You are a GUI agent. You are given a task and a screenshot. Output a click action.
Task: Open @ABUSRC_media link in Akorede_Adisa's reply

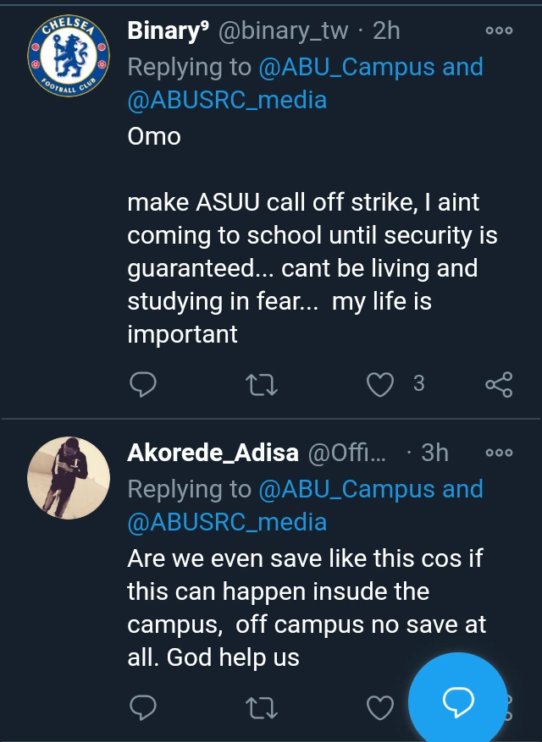tap(226, 522)
